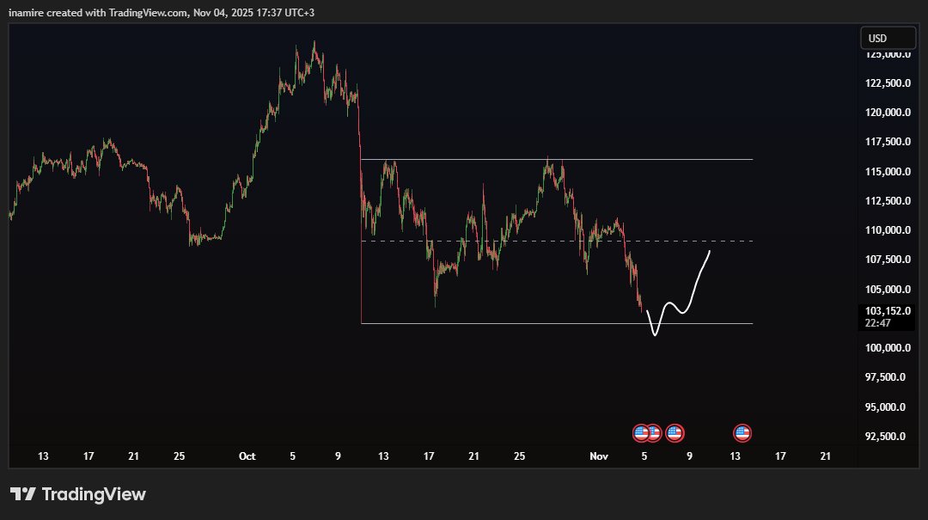The image size is (928, 520).
Task: Select the second overlapping flag event icon near Nov 5
Action: [x=653, y=432]
